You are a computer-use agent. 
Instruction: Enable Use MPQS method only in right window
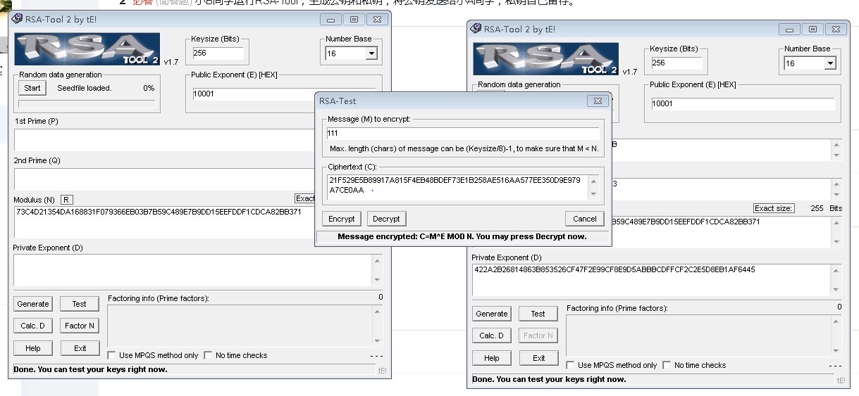point(571,365)
